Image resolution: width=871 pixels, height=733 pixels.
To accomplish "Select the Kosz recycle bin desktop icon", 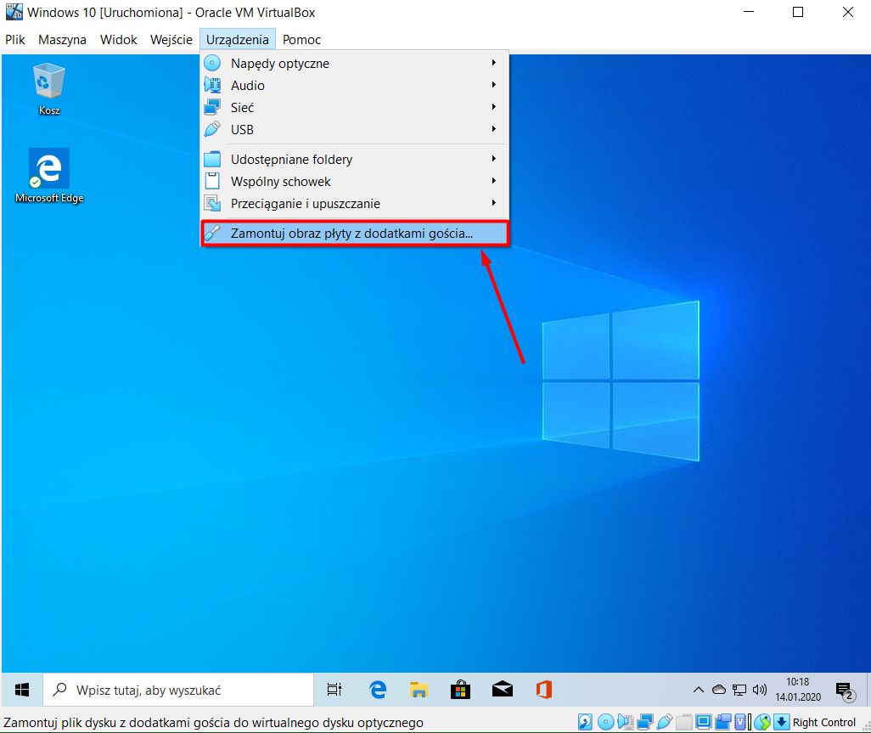I will pyautogui.click(x=49, y=89).
